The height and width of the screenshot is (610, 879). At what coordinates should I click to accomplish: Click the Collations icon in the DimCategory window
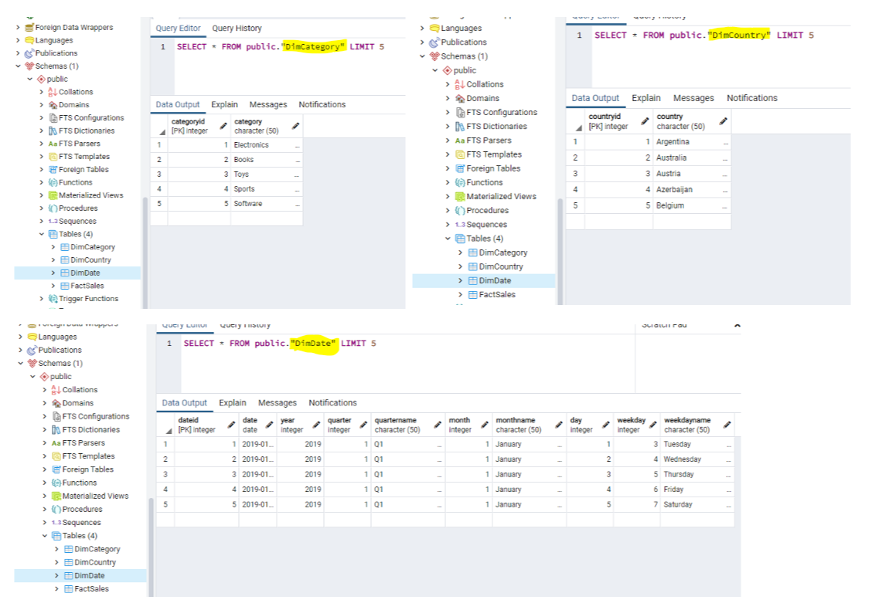click(53, 92)
